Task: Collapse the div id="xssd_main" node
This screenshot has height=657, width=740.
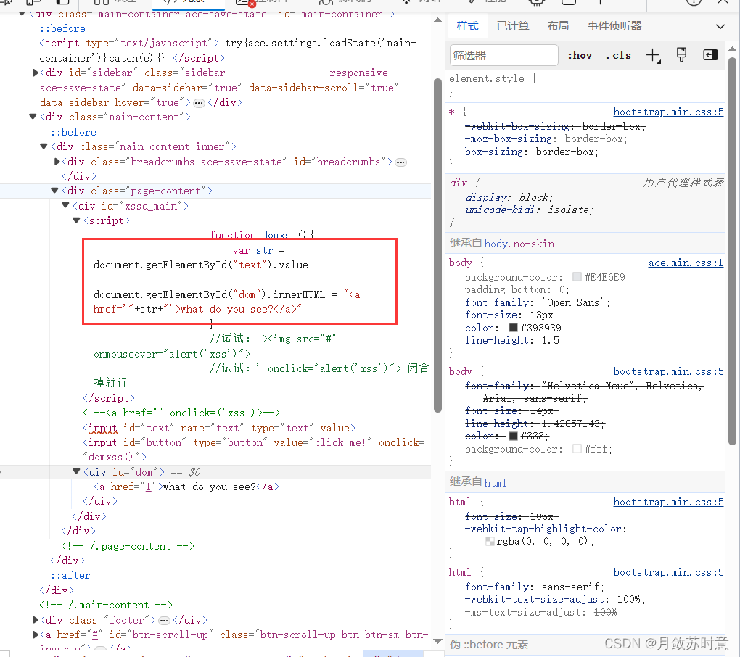Action: pos(65,205)
